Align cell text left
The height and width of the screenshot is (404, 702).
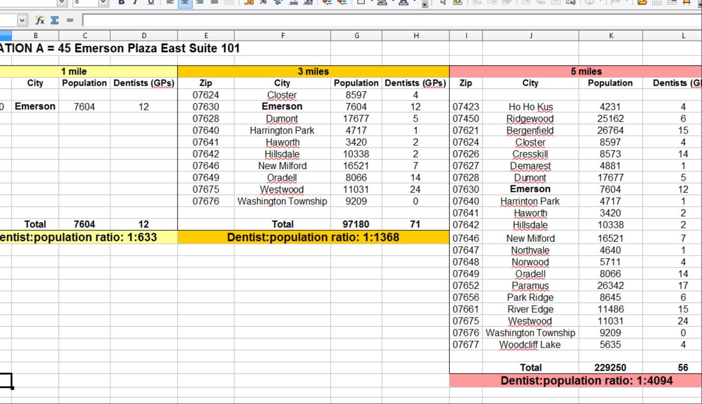(x=170, y=2)
